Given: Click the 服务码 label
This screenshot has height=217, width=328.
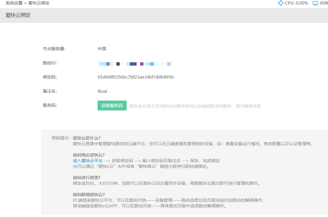Looking at the screenshot, I should pos(50,105).
